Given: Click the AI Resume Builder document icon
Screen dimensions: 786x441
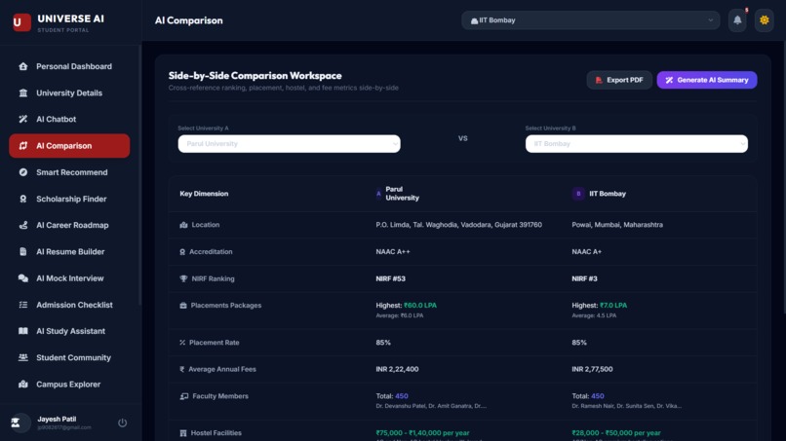Looking at the screenshot, I should [x=23, y=252].
